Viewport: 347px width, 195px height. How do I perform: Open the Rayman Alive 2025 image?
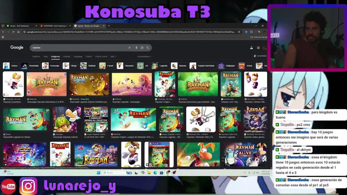(x=245, y=154)
